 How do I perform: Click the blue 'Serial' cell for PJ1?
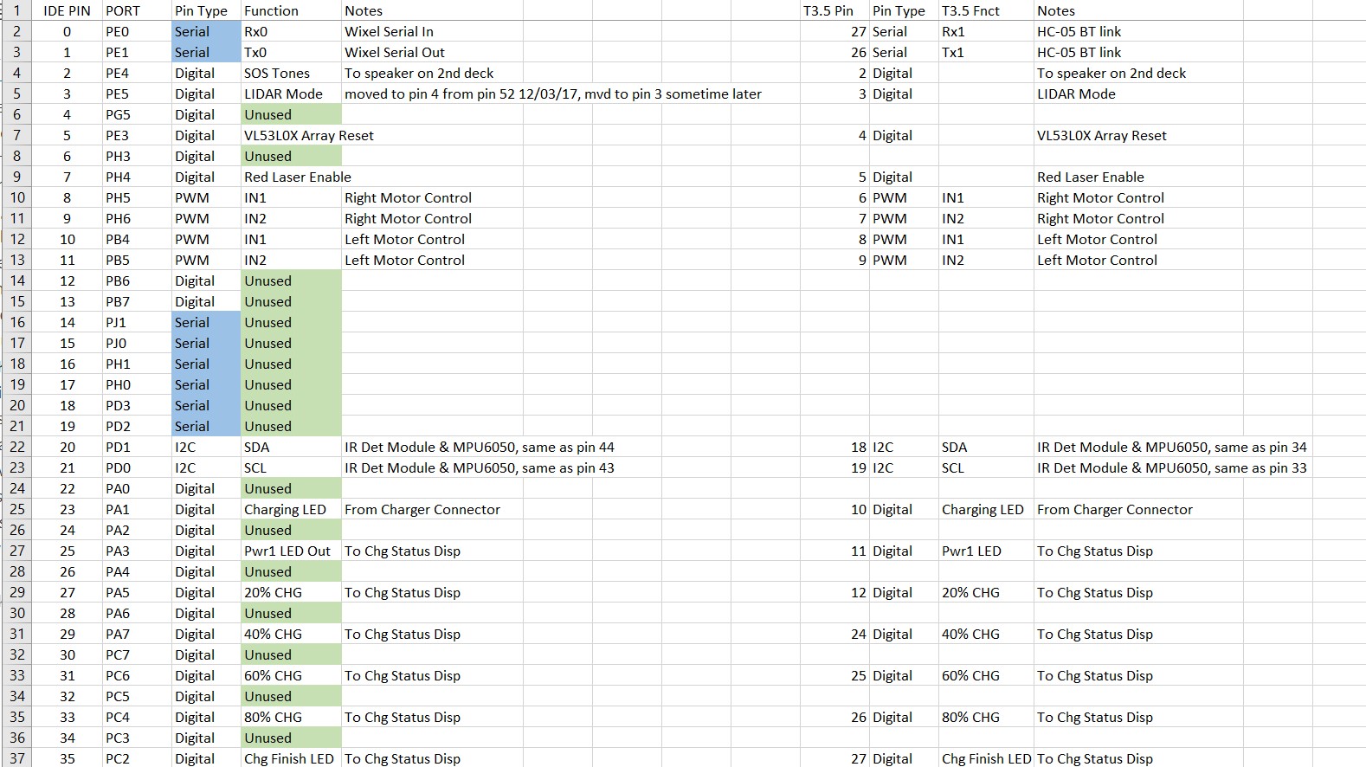pyautogui.click(x=206, y=322)
